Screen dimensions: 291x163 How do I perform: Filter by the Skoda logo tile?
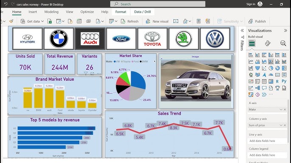click(x=184, y=38)
